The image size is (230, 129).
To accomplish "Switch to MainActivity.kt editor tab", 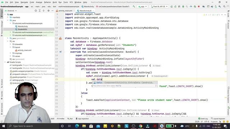I will pos(86,11).
